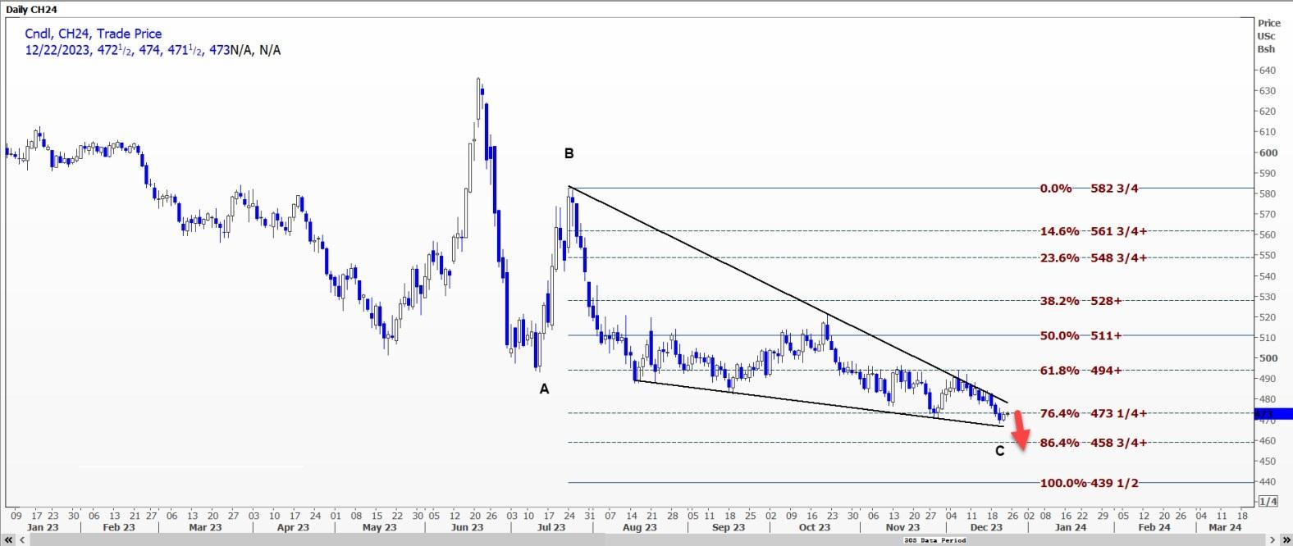Click the 'Jan 23' month label on time axis

click(x=43, y=527)
